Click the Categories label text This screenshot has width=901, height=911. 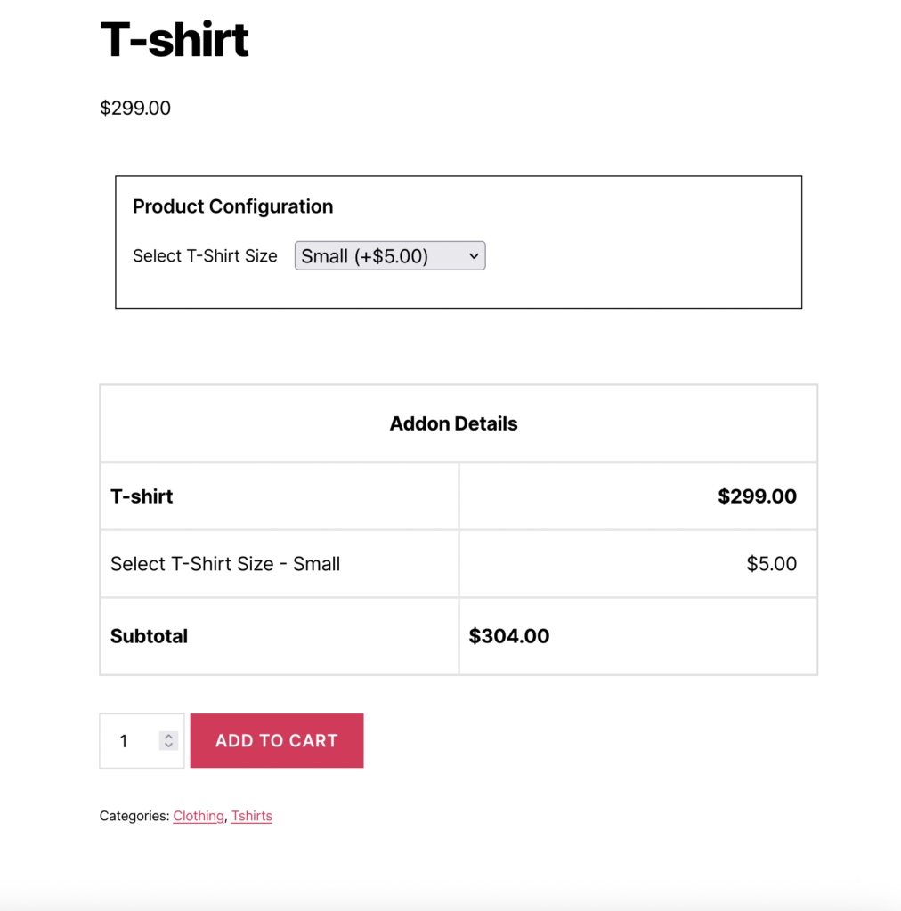coord(134,816)
